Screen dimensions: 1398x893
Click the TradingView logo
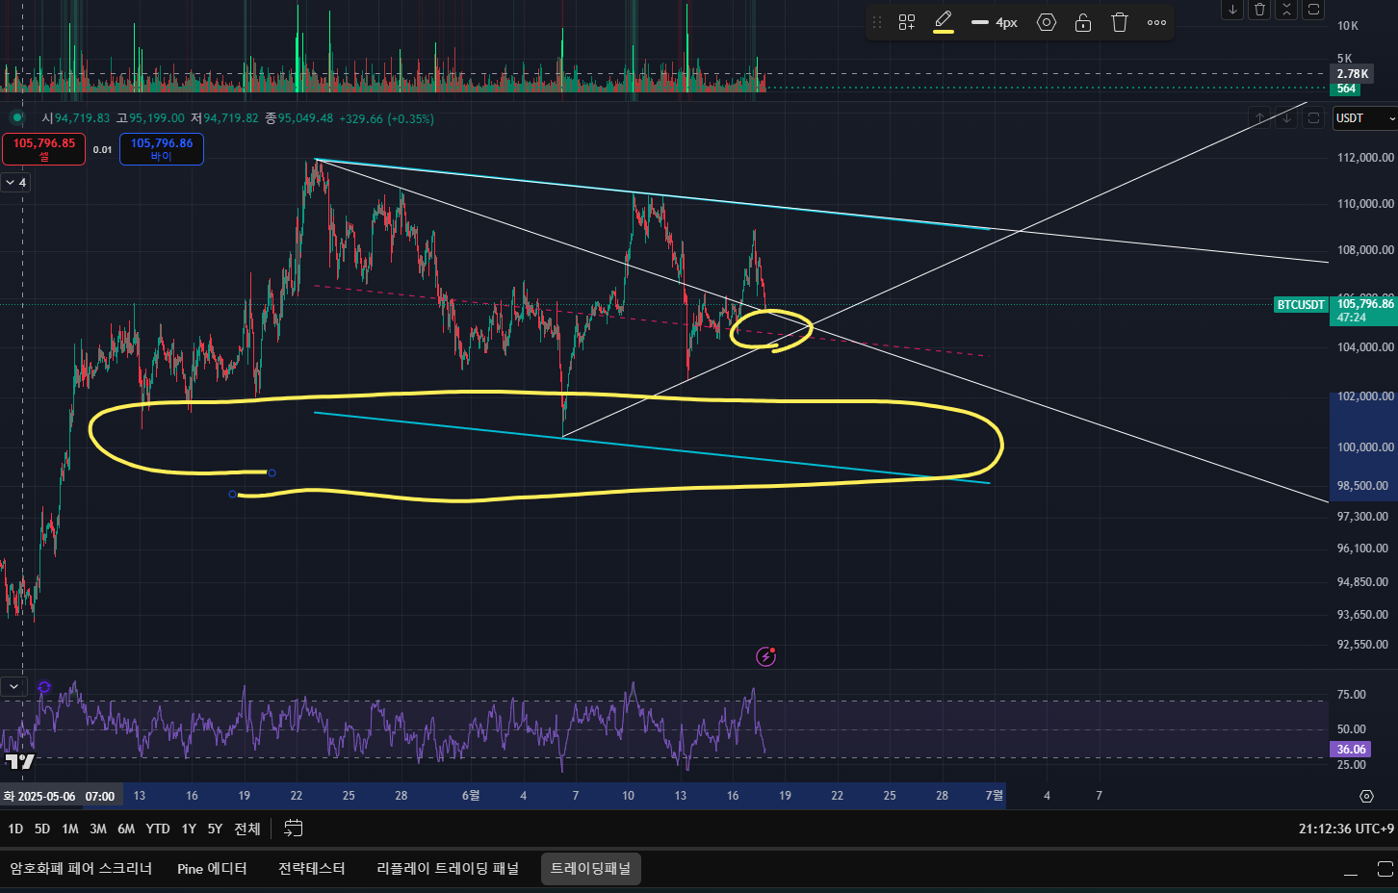pos(19,762)
